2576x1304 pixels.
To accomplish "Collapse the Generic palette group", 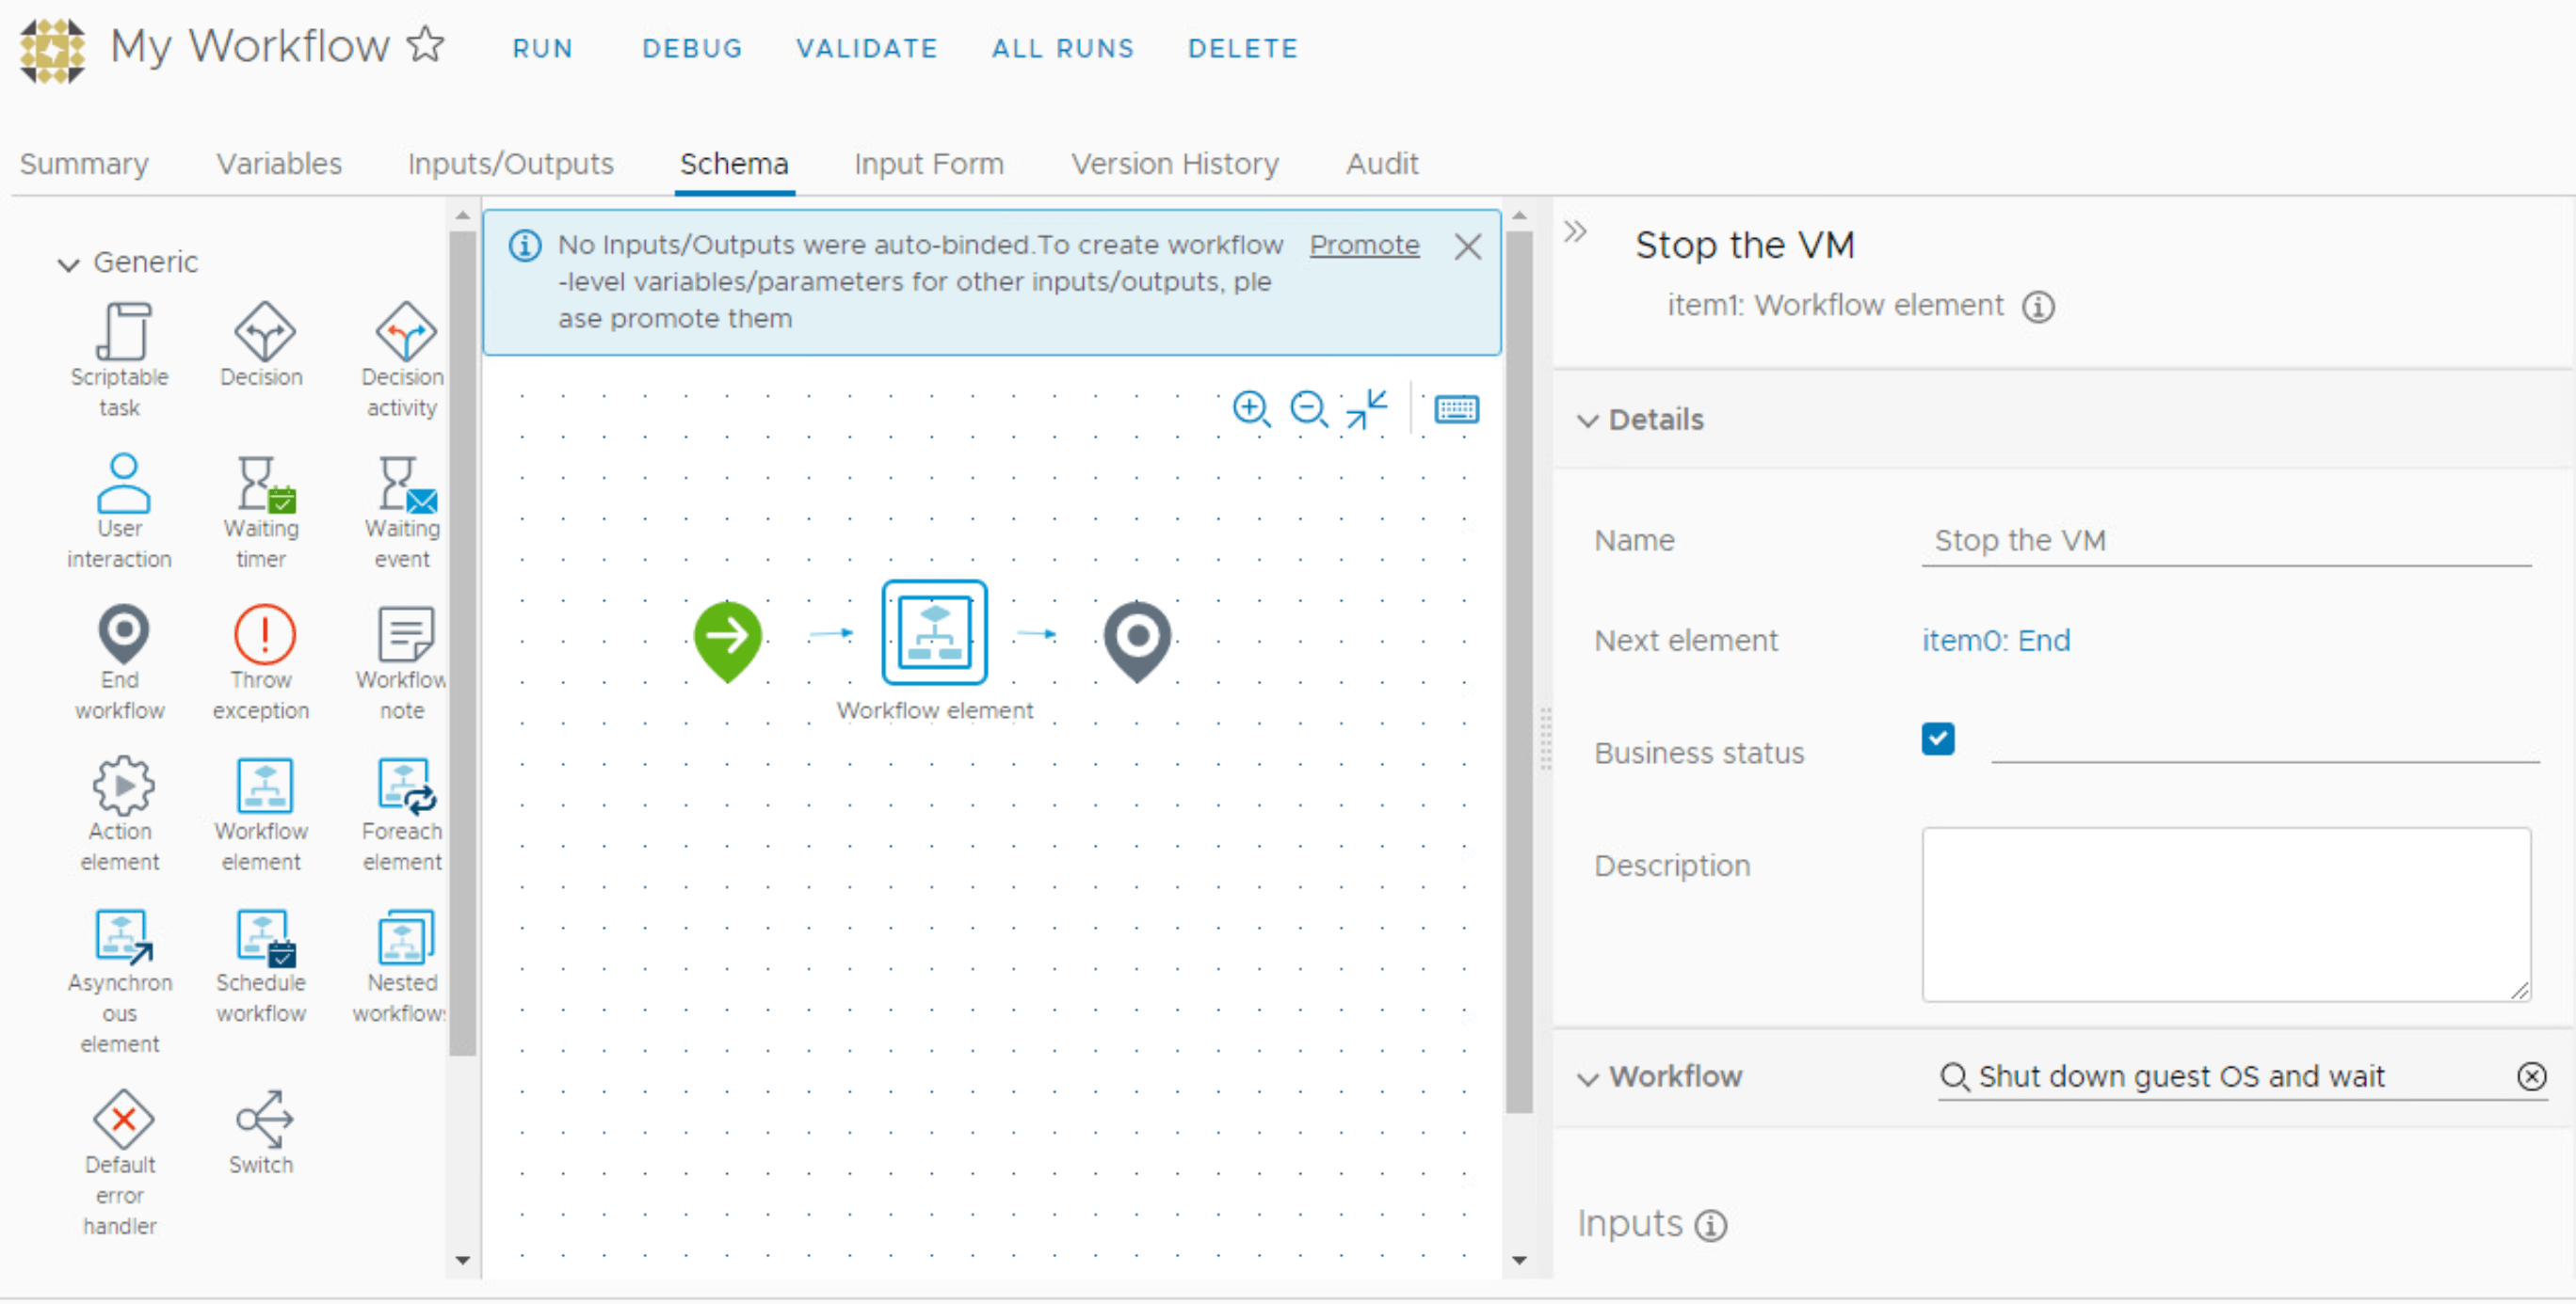I will pos(68,263).
